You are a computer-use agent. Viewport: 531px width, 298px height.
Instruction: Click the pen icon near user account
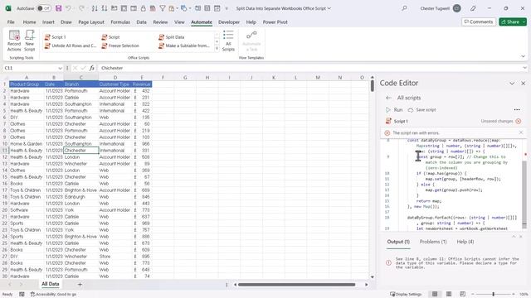coord(473,8)
